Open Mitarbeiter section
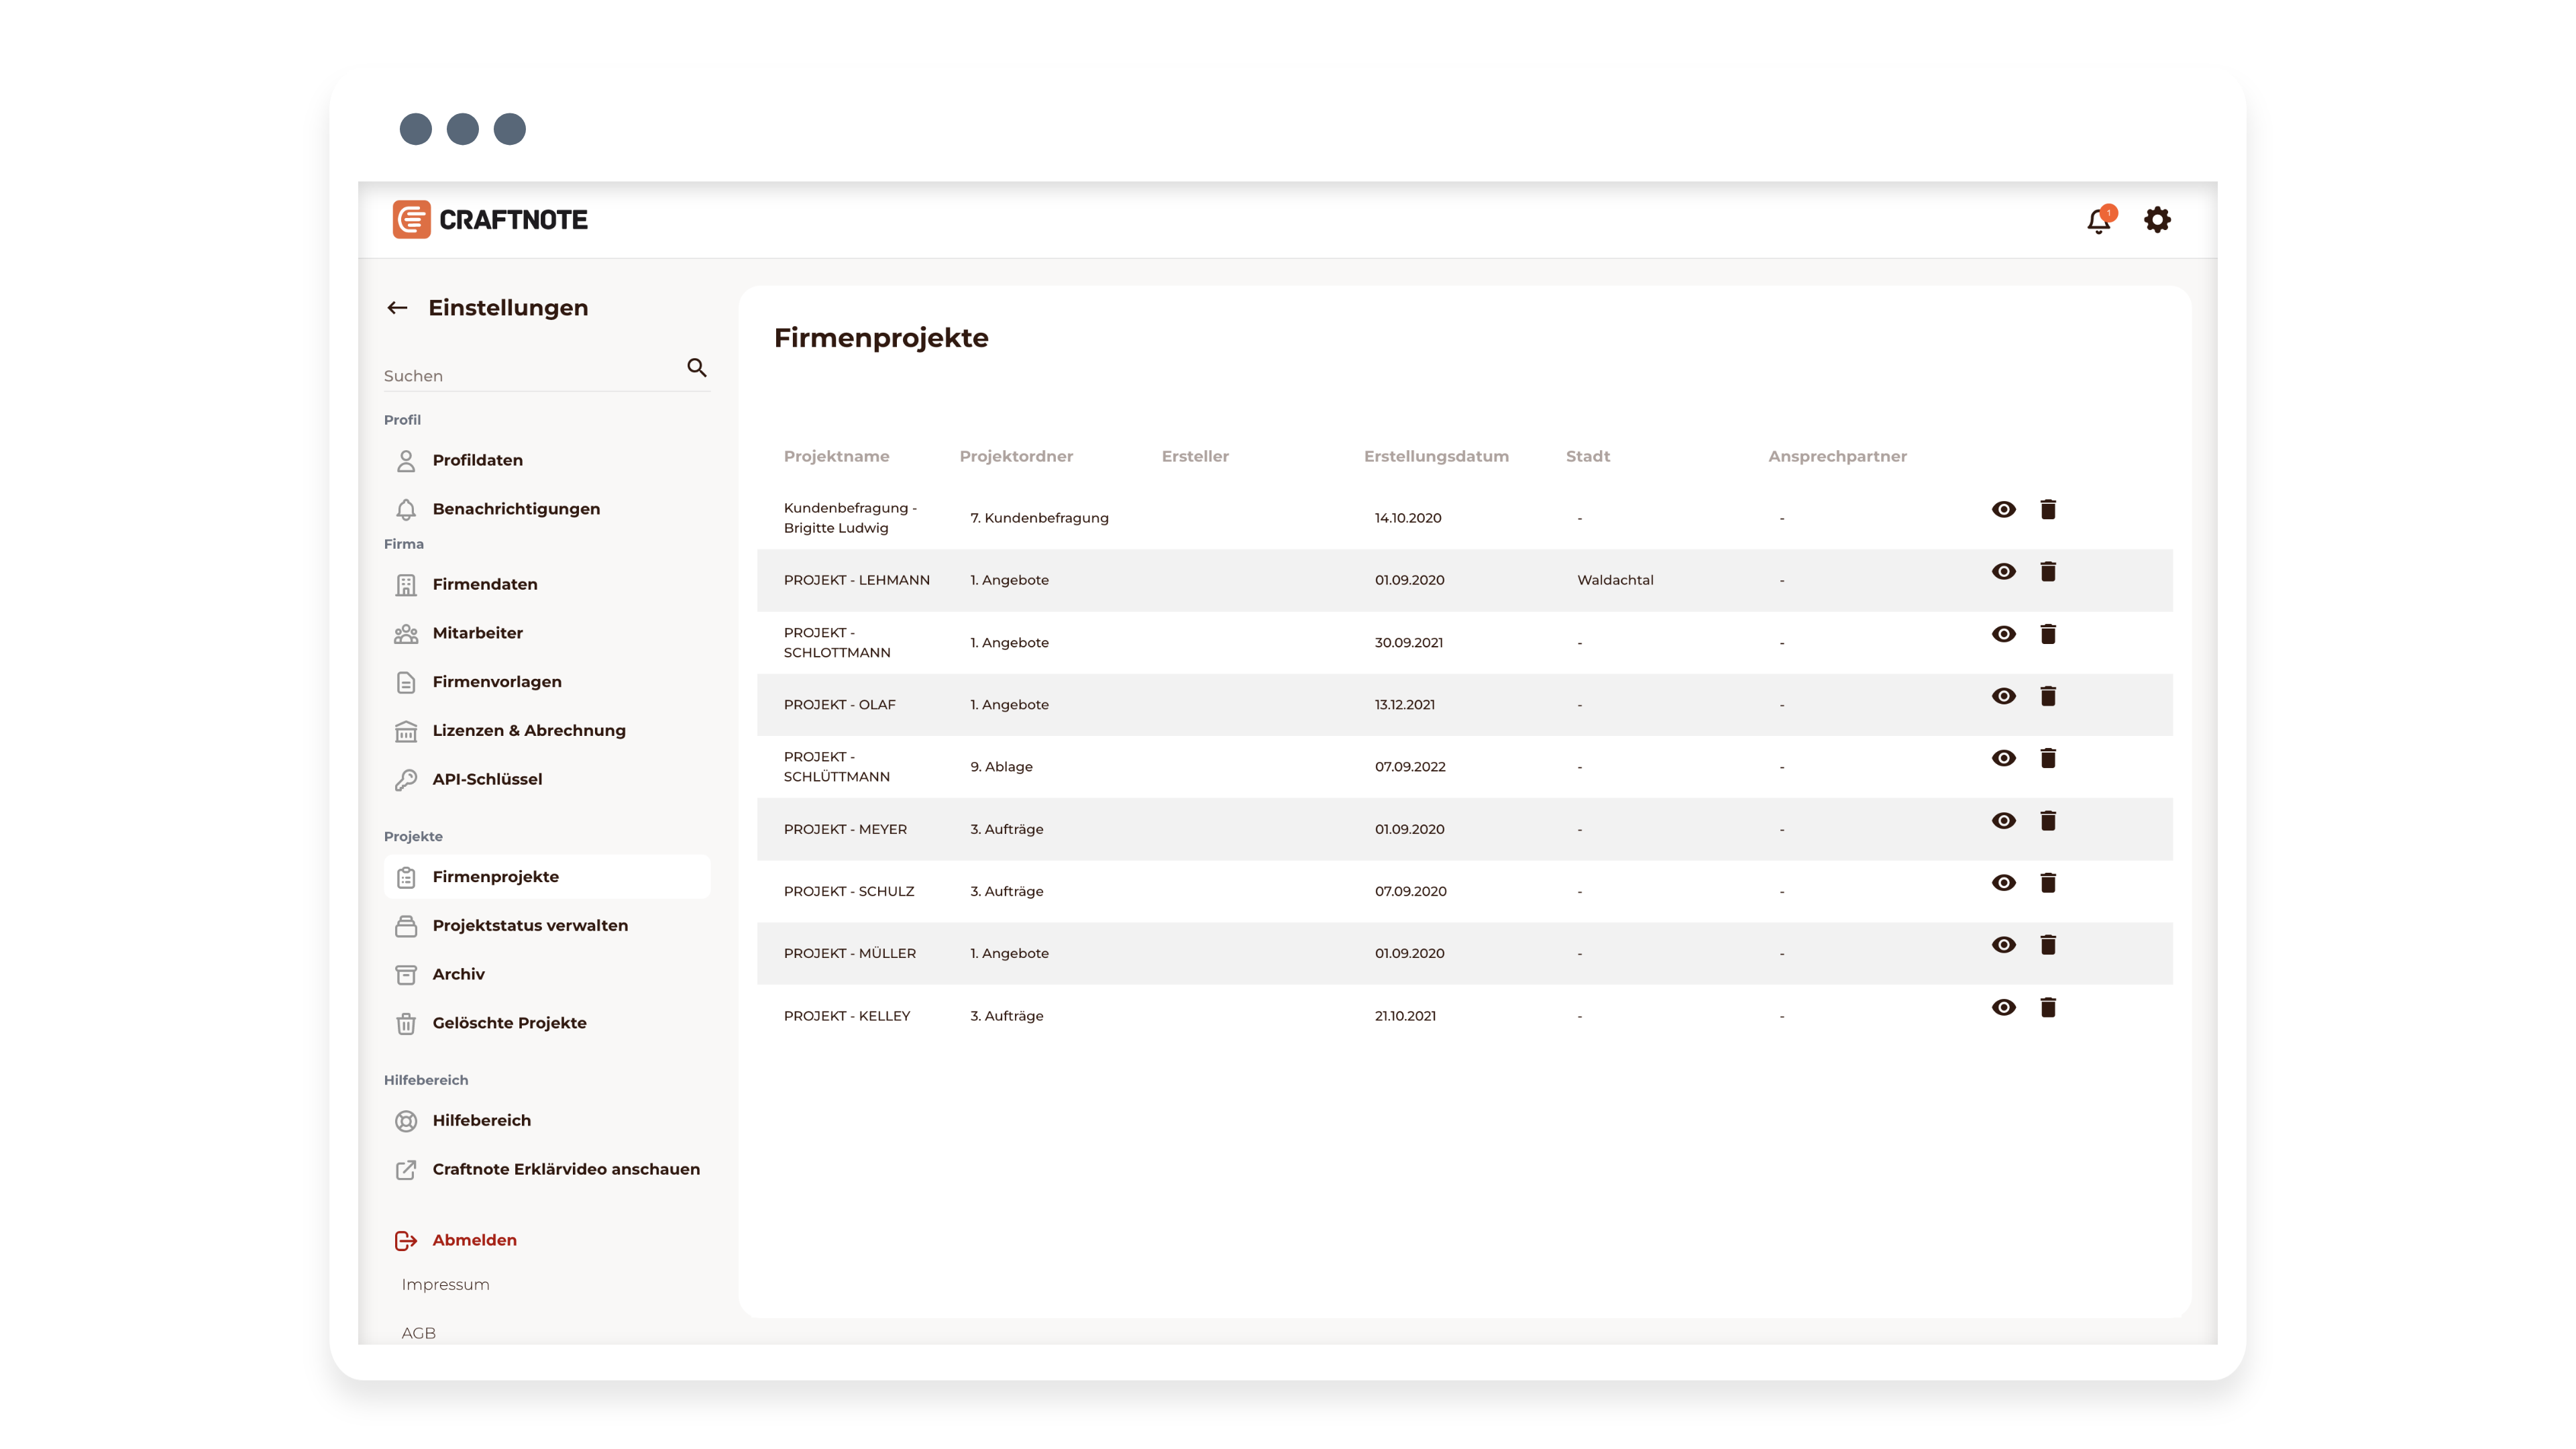This screenshot has height=1449, width=2576. tap(547, 633)
